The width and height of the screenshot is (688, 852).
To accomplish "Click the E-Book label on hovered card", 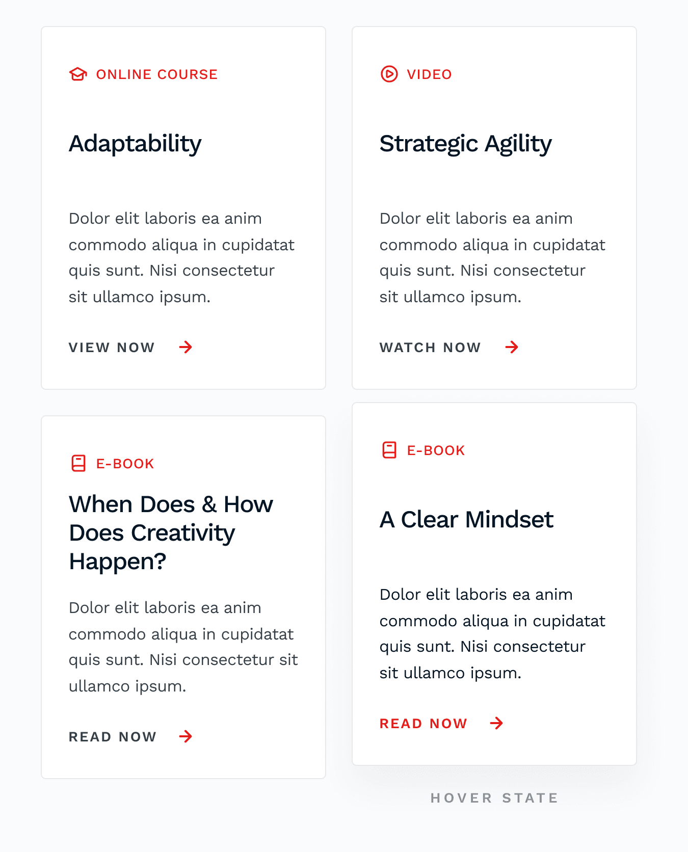I will 436,450.
